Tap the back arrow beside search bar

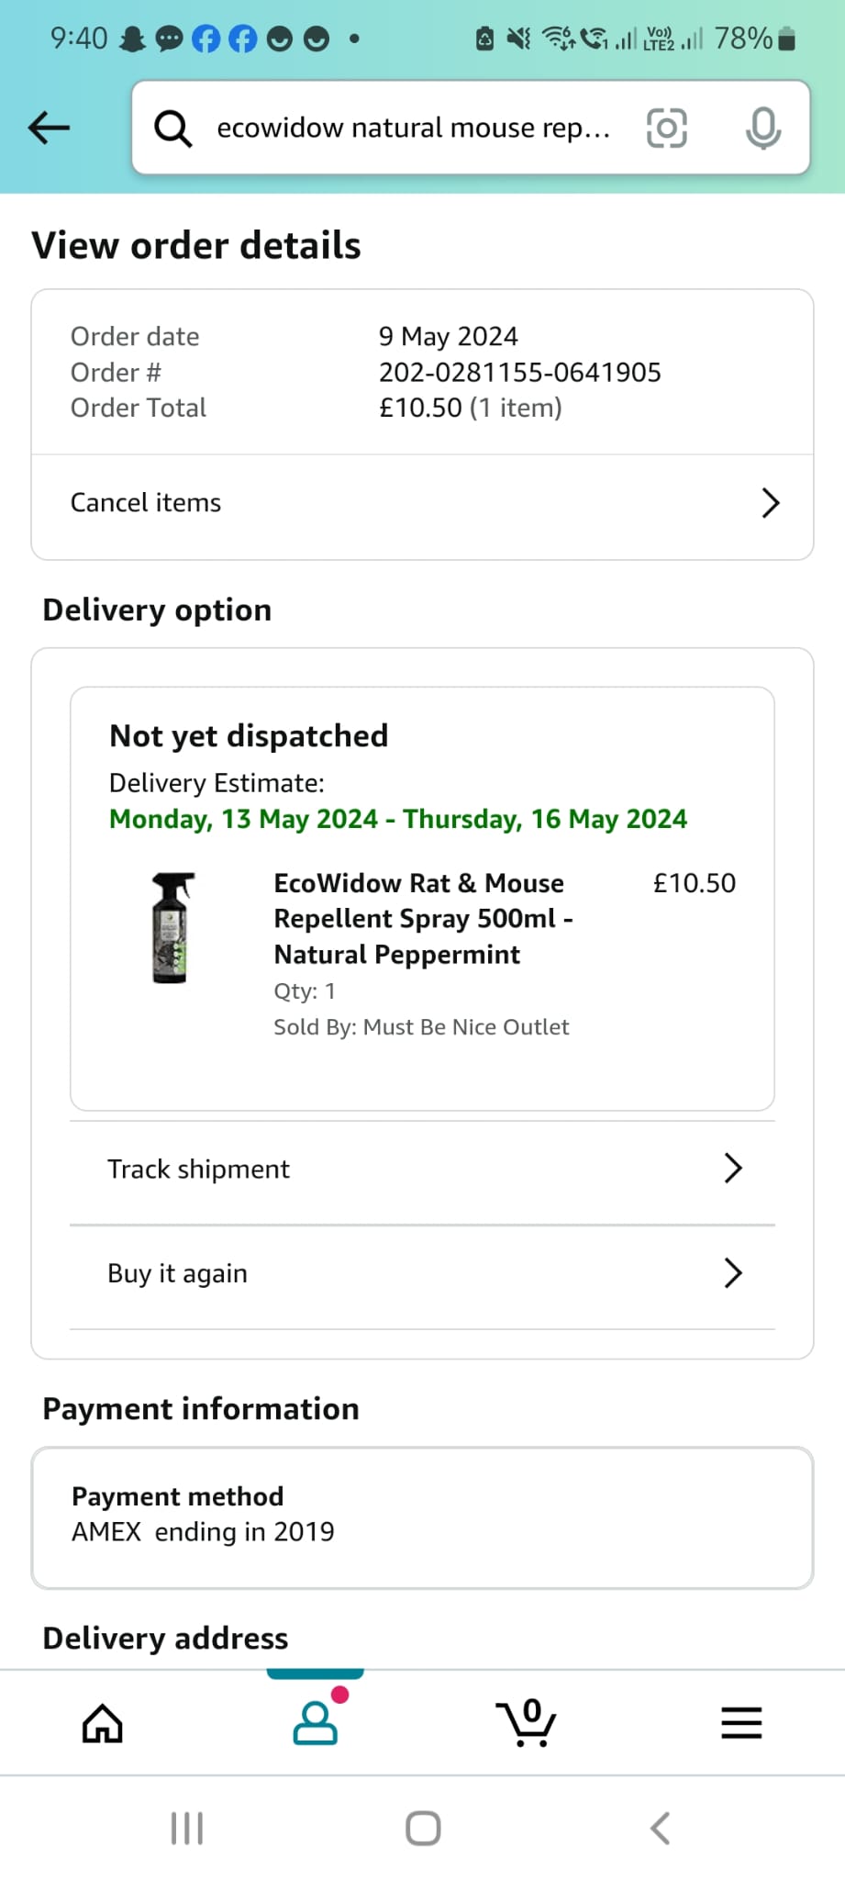(x=49, y=128)
